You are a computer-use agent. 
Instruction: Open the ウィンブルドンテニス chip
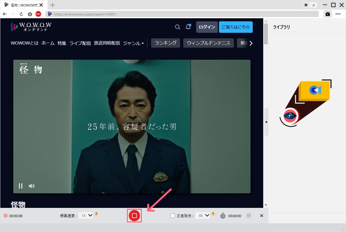208,43
